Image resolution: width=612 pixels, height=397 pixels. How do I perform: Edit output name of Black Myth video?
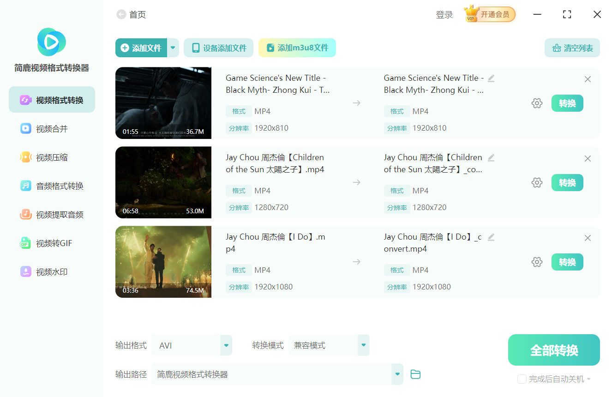[x=491, y=78]
